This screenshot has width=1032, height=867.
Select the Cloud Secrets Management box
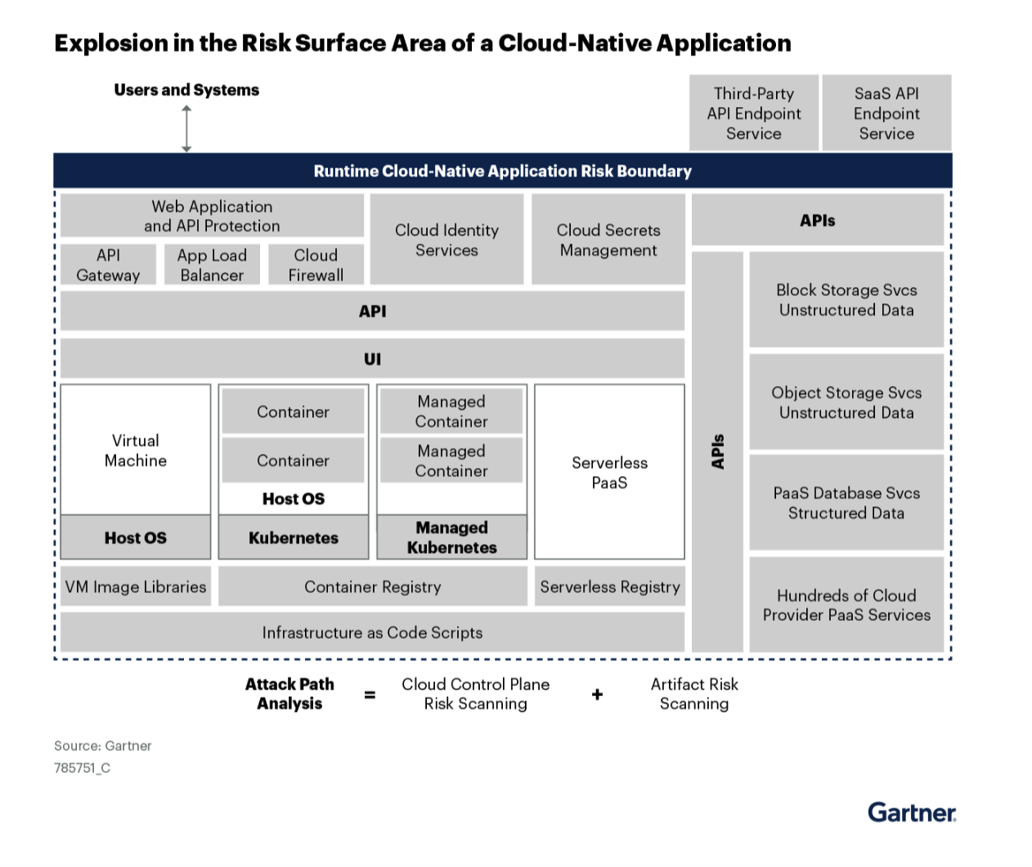(x=608, y=240)
